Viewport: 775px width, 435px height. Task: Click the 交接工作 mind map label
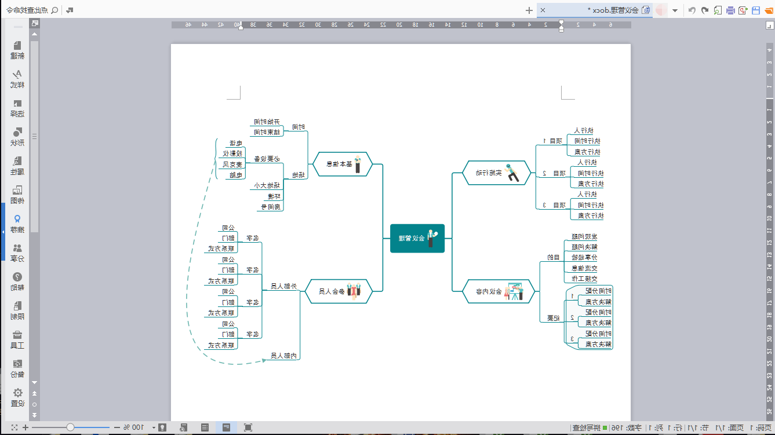585,279
